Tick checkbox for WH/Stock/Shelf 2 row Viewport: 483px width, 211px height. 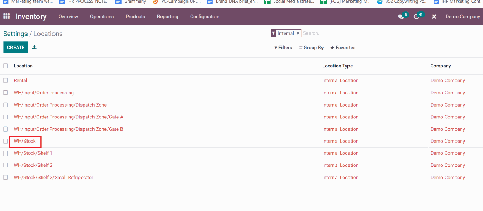pyautogui.click(x=6, y=165)
